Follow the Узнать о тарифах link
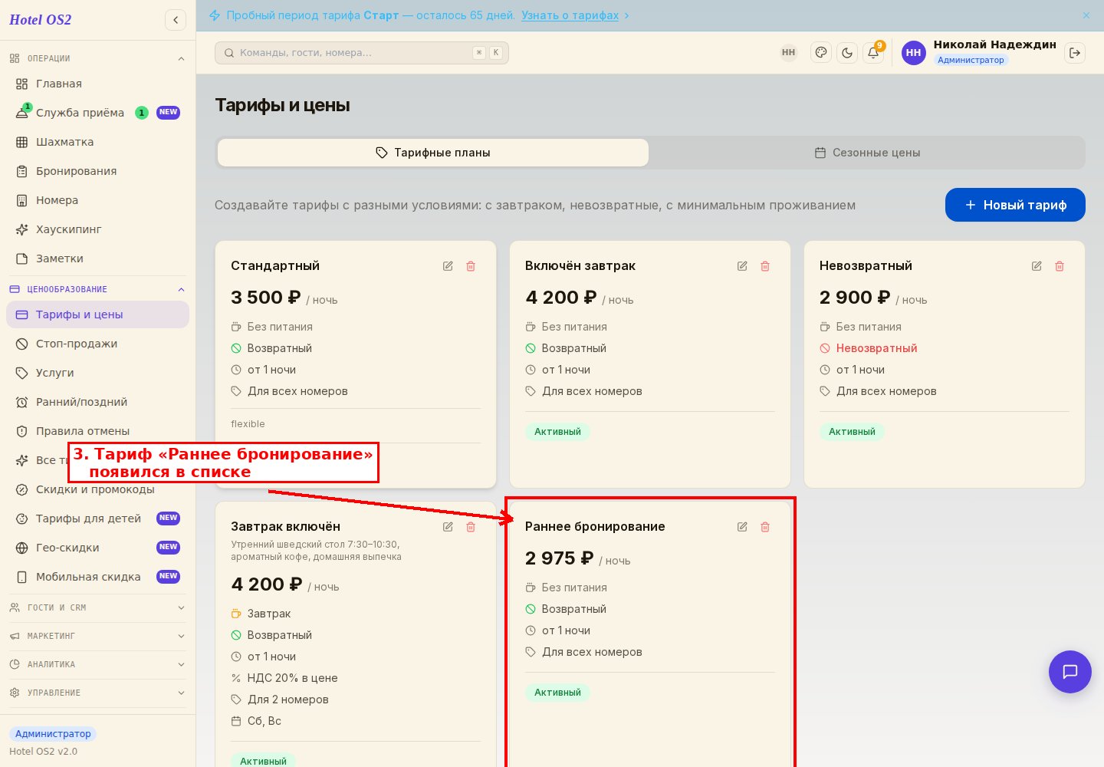Image resolution: width=1104 pixels, height=767 pixels. tap(570, 15)
